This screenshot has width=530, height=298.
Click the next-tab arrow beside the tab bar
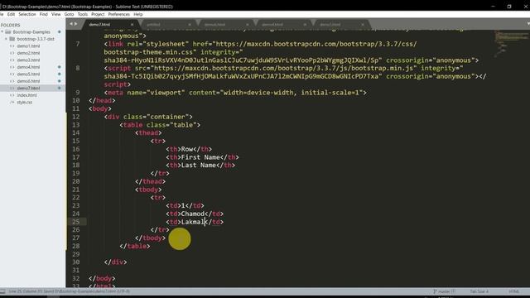click(x=75, y=24)
